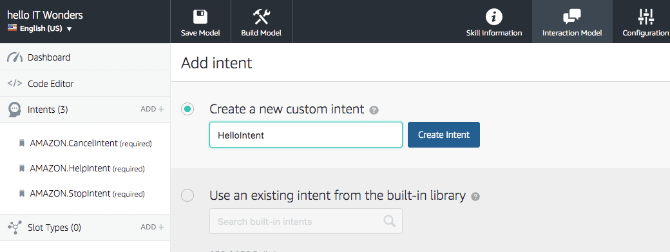The width and height of the screenshot is (670, 252).
Task: Select Create a new custom intent radio
Action: pos(187,110)
